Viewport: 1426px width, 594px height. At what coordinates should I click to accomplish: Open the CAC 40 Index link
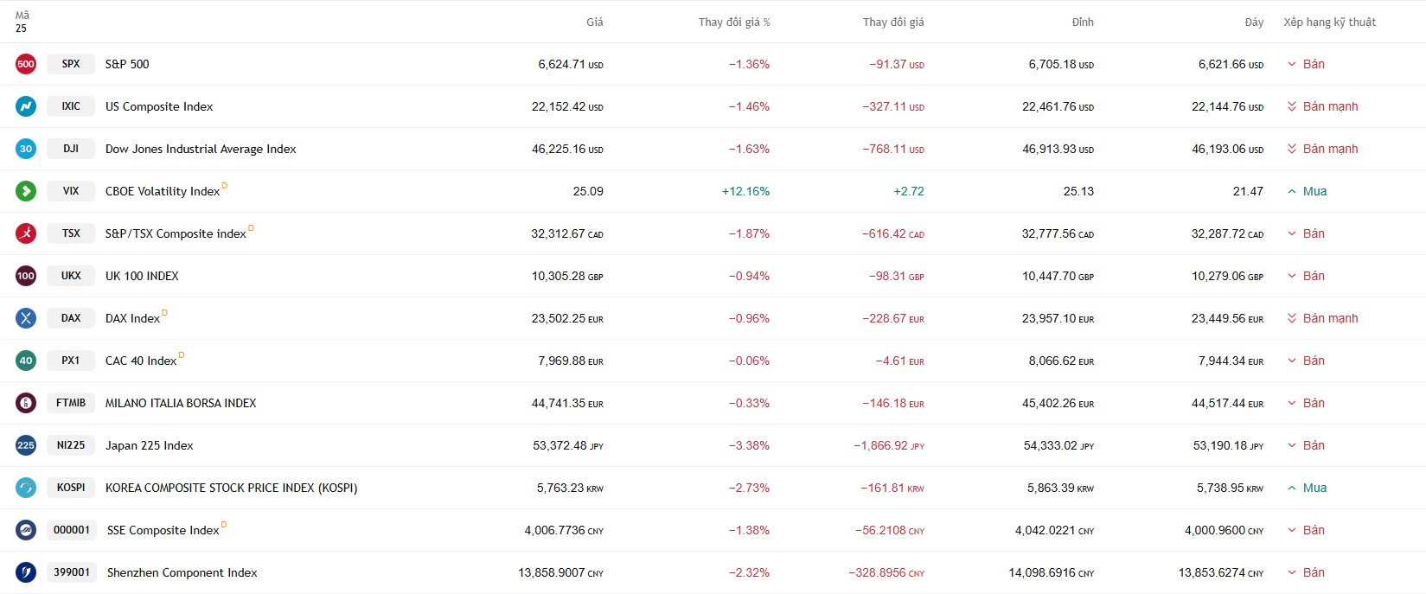click(x=141, y=361)
